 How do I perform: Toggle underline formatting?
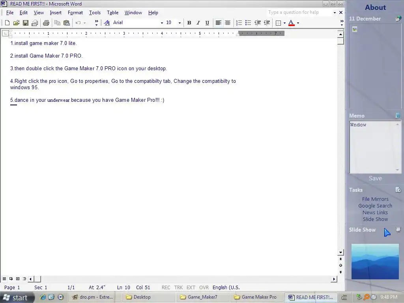(207, 23)
